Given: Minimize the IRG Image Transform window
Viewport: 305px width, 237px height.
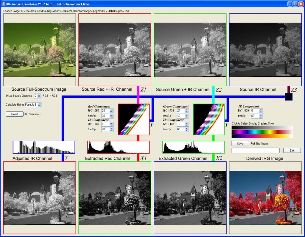Looking at the screenshot, I should pos(290,4).
